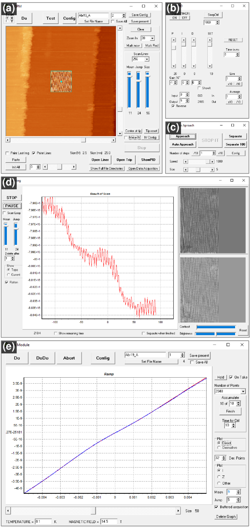This screenshot has width=250, height=528.
Task: Open the Zoom In dropdown
Action: [152, 38]
